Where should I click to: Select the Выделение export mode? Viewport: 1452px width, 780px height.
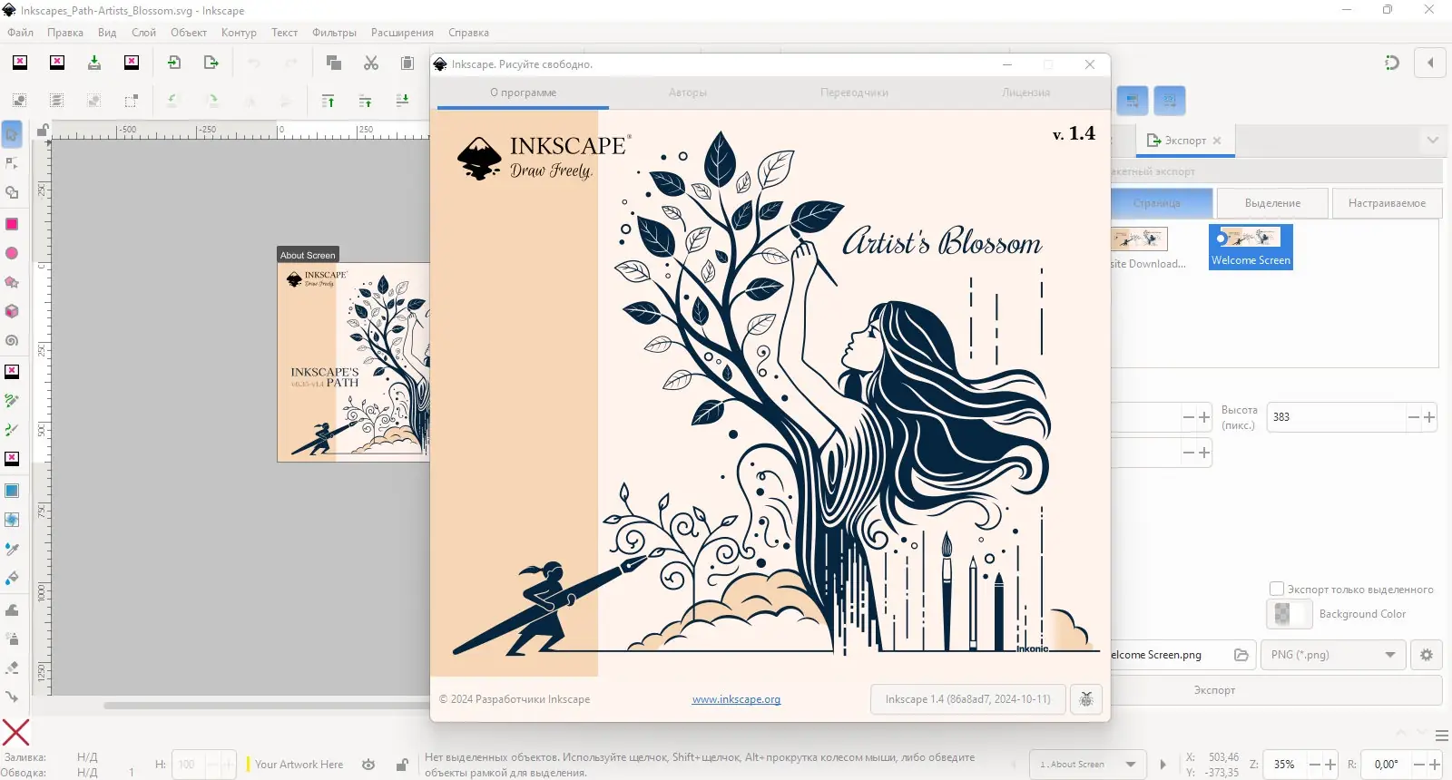click(x=1272, y=203)
